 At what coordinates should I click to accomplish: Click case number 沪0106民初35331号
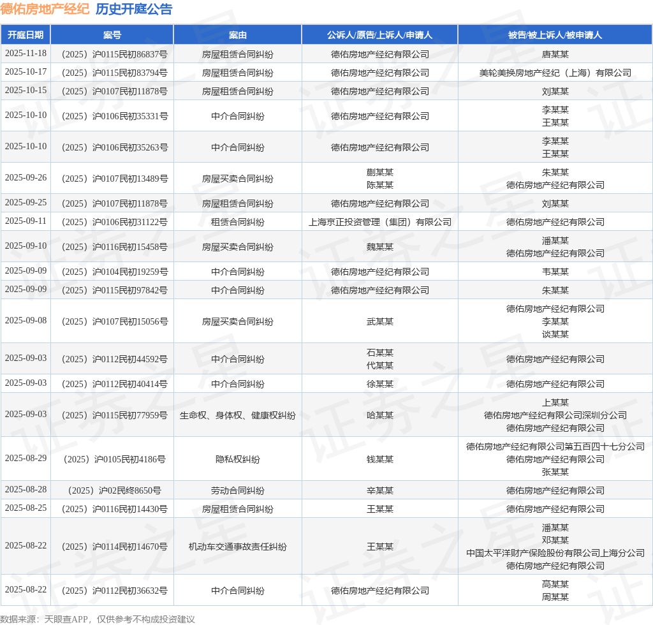click(x=115, y=116)
